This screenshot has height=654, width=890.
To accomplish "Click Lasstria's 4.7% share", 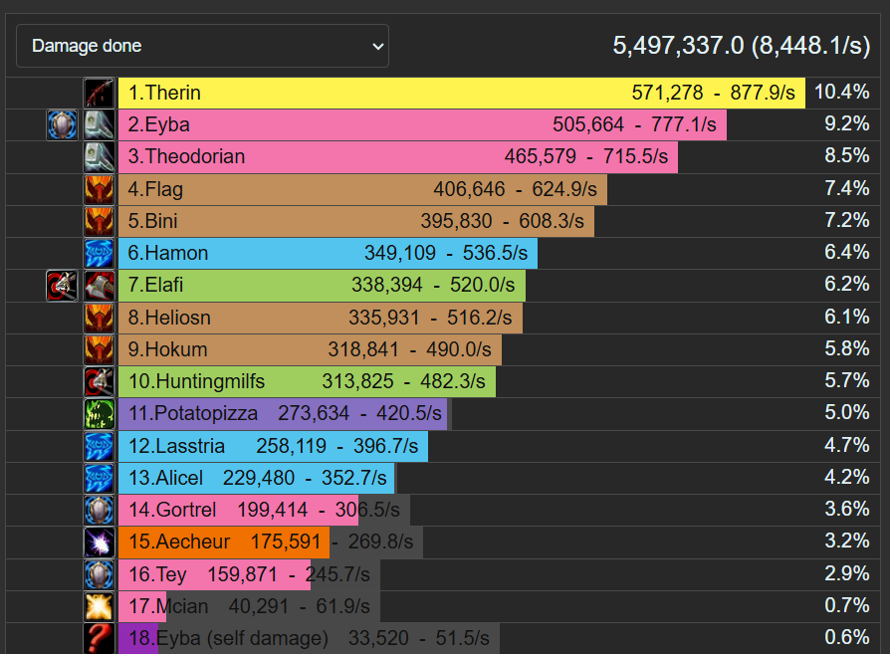I will click(x=847, y=445).
